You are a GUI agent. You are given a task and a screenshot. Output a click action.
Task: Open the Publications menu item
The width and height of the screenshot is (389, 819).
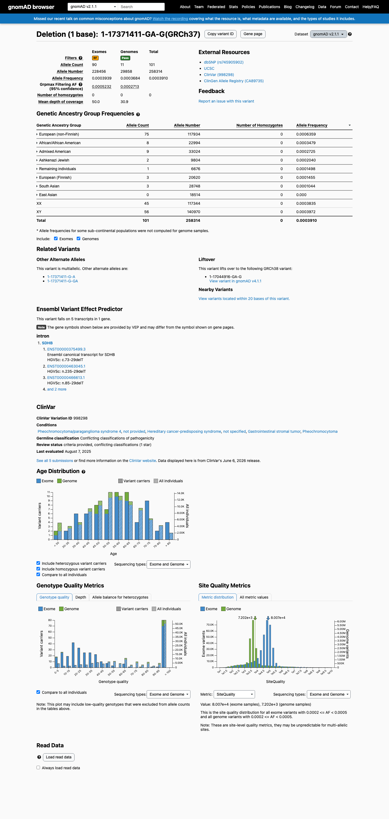pos(269,7)
